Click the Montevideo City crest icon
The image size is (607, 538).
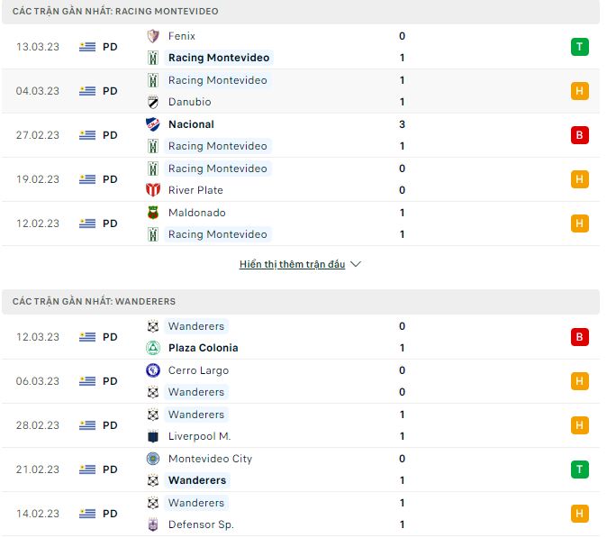tap(152, 459)
